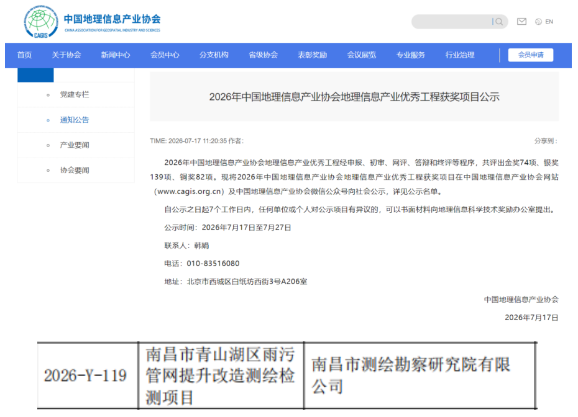Click the 中国地理信息产业协会 signature line

click(x=521, y=300)
